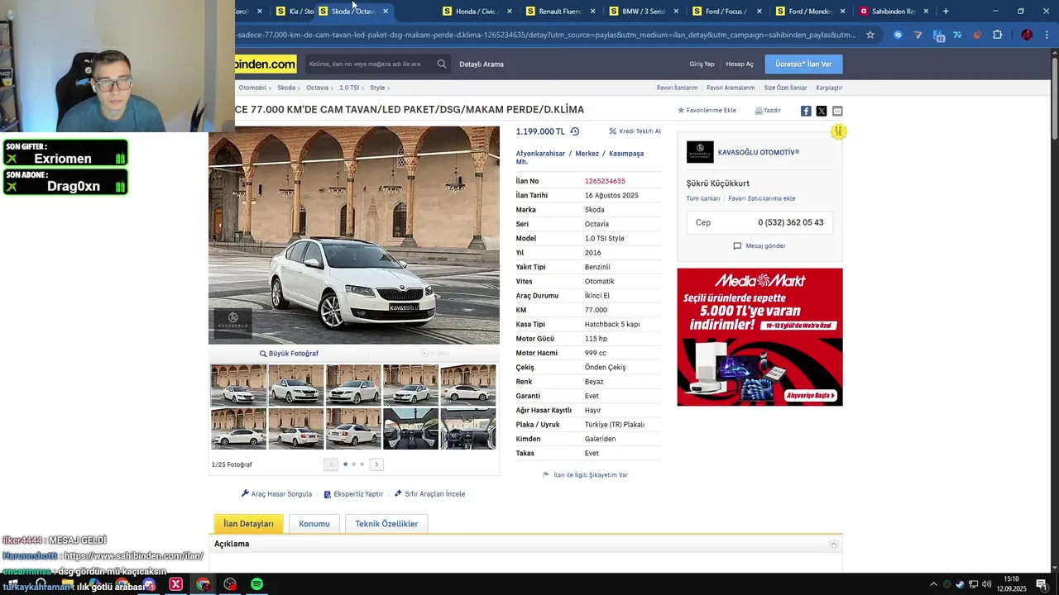
Task: Share the listing by email icon
Action: 837,111
